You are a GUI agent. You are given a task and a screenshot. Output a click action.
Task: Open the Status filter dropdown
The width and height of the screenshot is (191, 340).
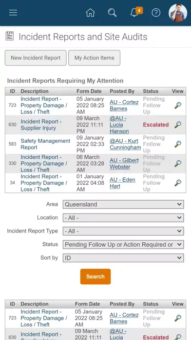(x=123, y=245)
